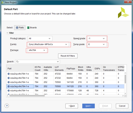
Task: Click Reset All Filters button
Action: pos(68,56)
